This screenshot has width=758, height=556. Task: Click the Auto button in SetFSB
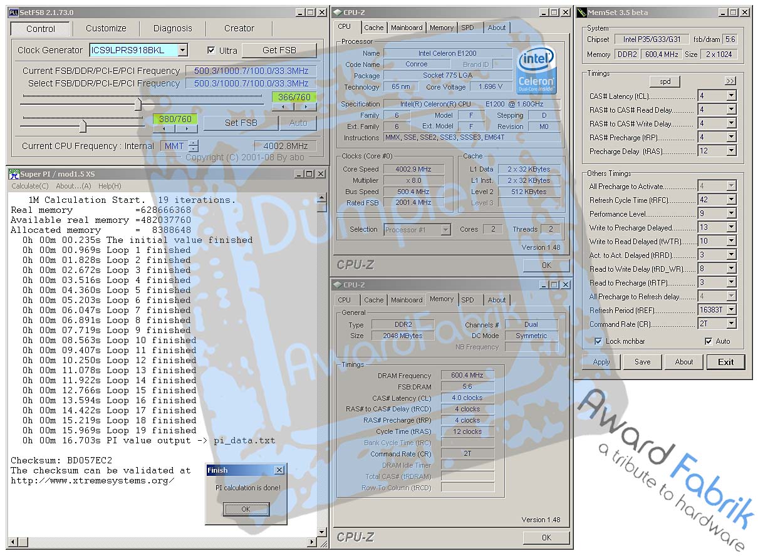(298, 123)
